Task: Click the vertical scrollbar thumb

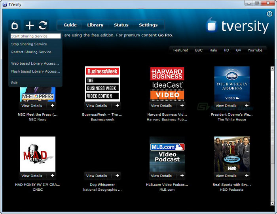Action: [272, 117]
